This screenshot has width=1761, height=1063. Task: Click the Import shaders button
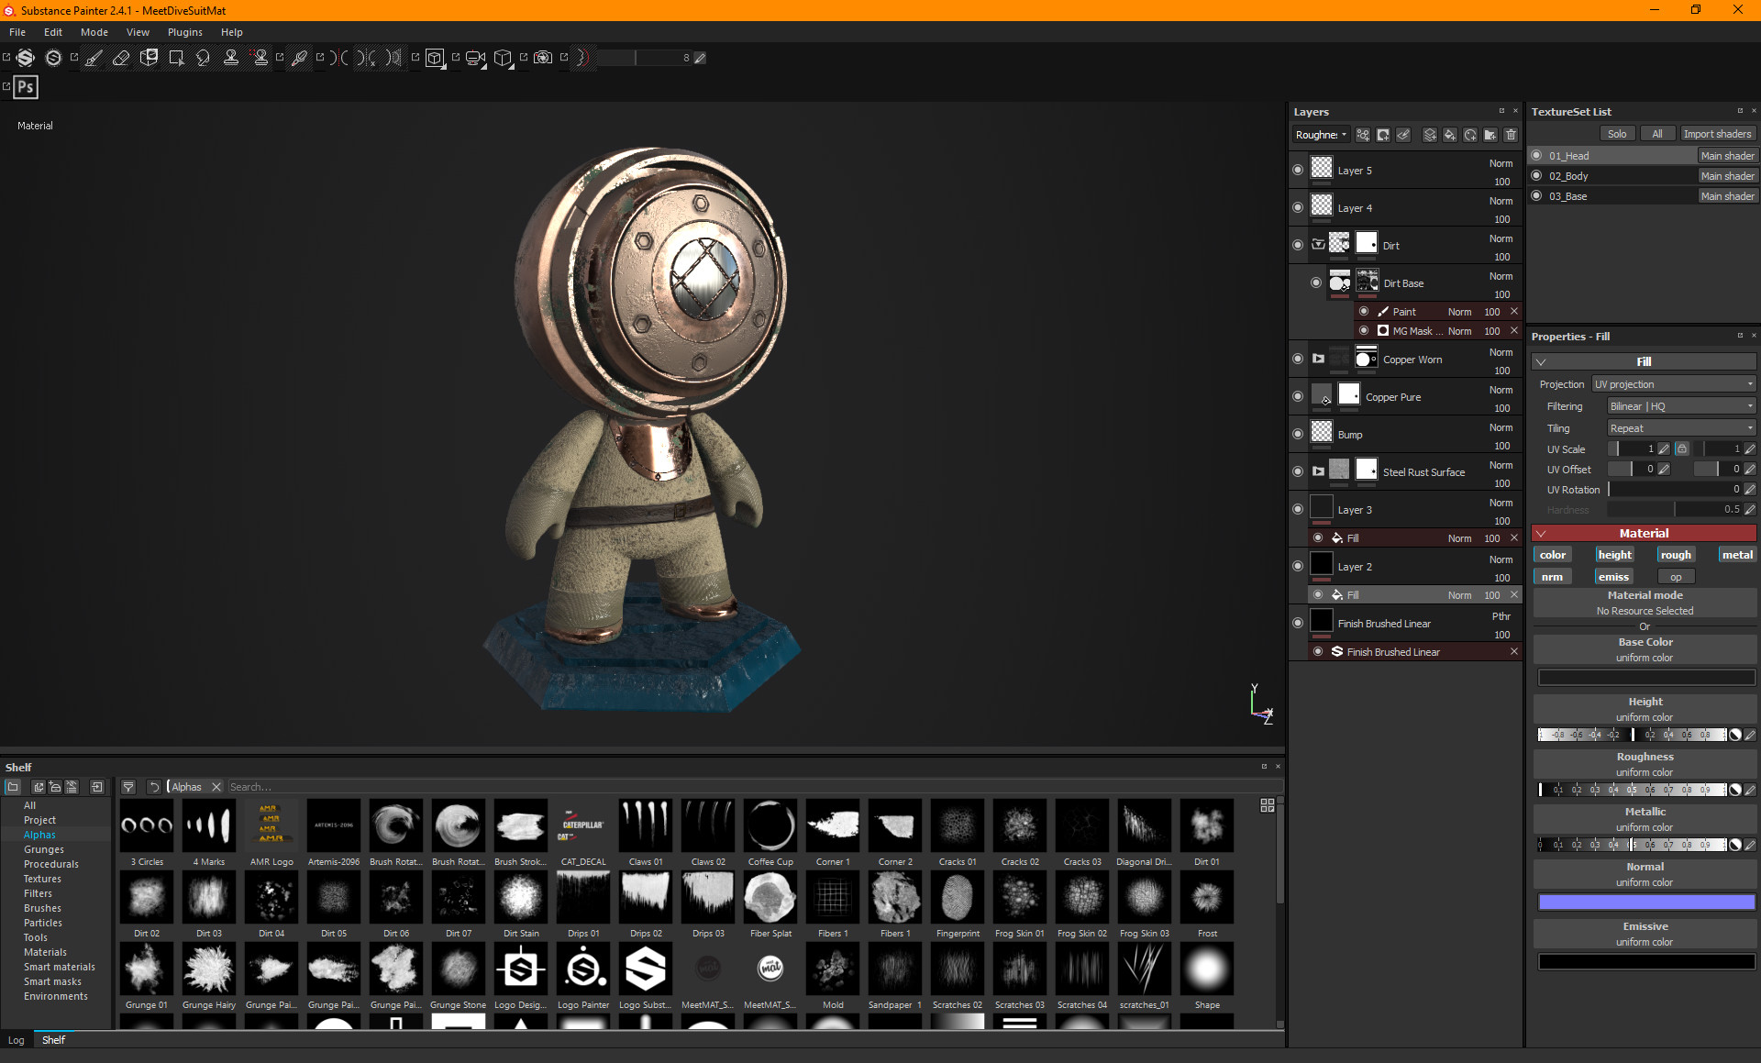(1717, 134)
